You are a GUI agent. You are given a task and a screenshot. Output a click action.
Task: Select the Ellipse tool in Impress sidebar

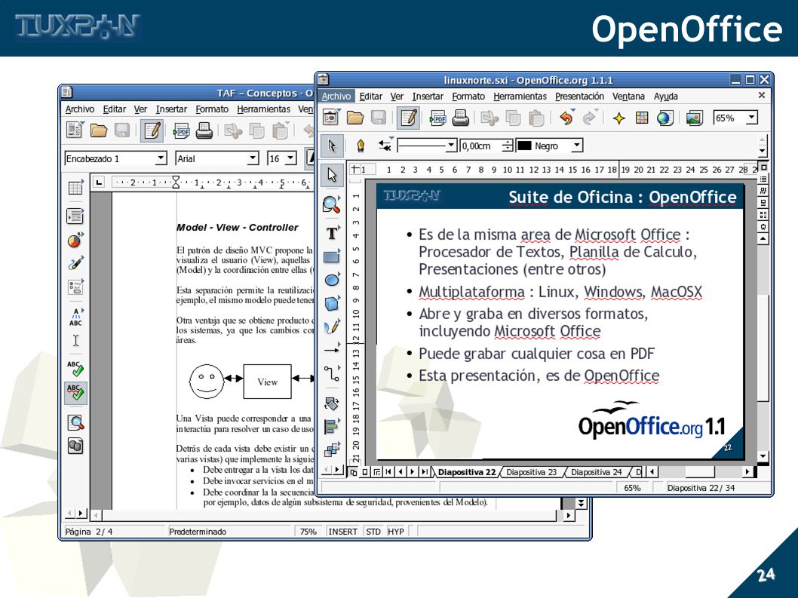[x=332, y=280]
